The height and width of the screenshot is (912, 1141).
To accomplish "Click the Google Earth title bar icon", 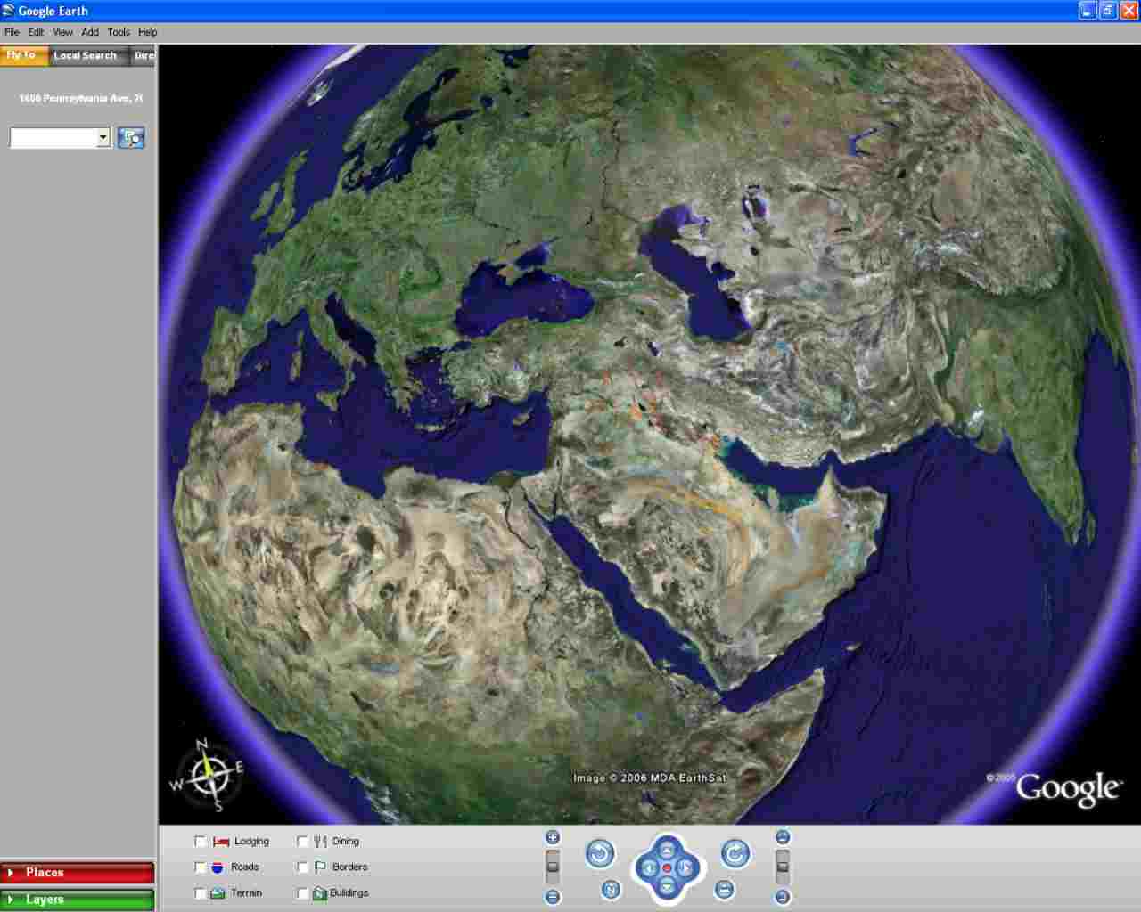I will click(9, 11).
